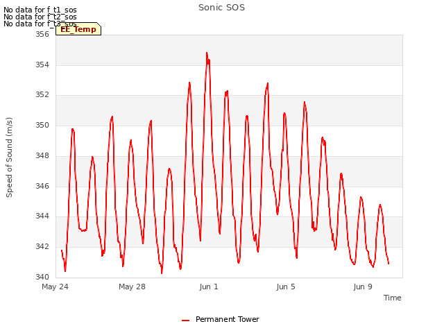This screenshot has height=333, width=444.
Task: Click the 356 y-axis tick label
Action: coord(42,34)
